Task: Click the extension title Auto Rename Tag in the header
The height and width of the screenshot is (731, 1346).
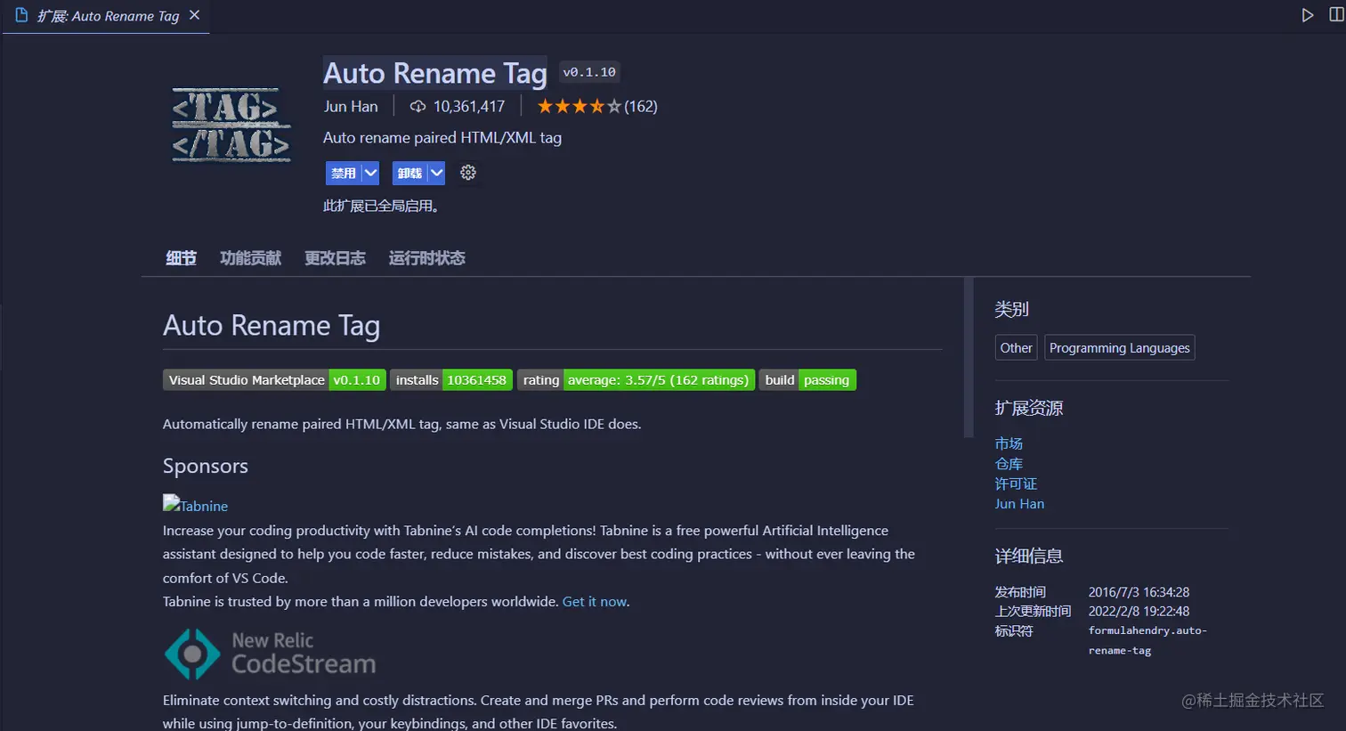Action: click(x=435, y=73)
